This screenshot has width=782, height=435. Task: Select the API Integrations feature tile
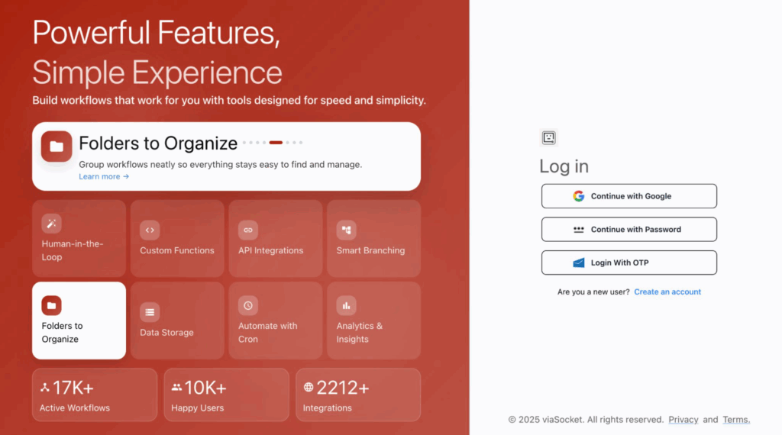[x=275, y=239]
